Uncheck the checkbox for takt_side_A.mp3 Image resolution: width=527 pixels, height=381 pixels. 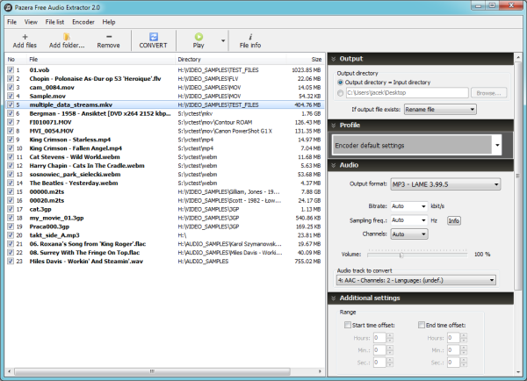coord(11,235)
